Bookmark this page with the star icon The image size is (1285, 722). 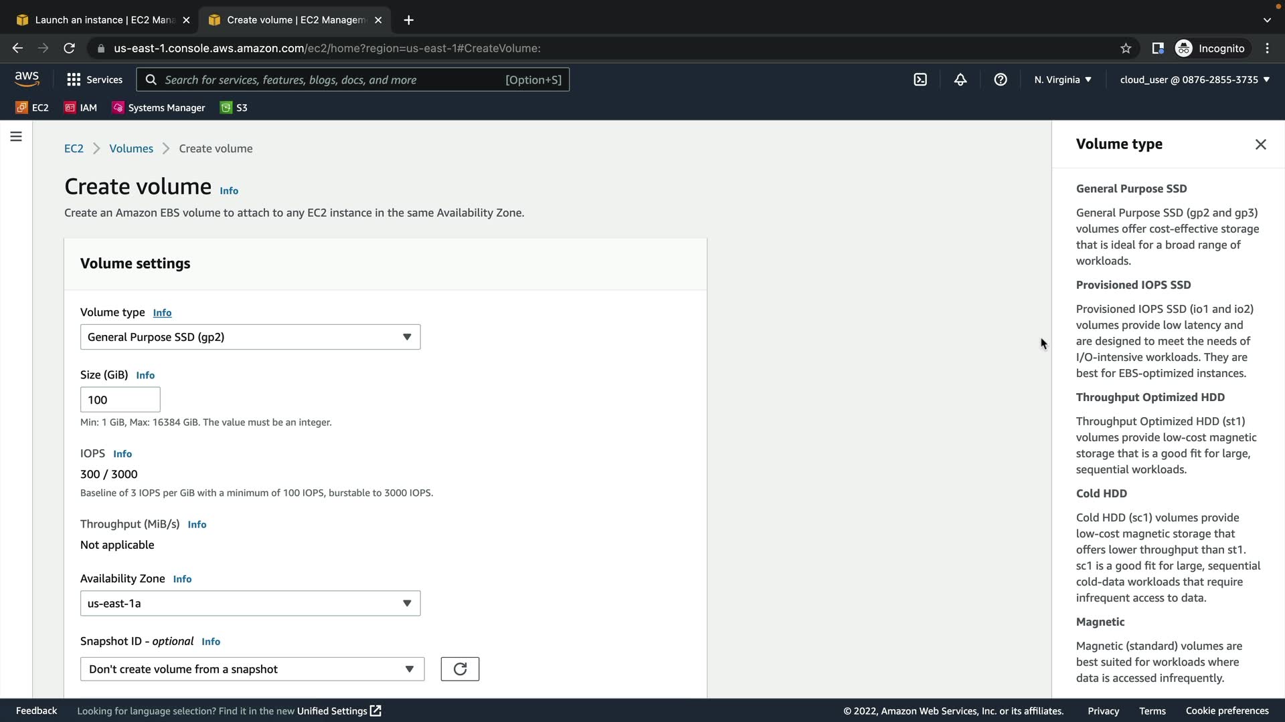pyautogui.click(x=1126, y=48)
